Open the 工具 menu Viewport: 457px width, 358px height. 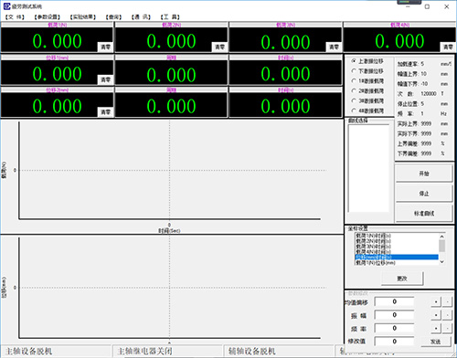(170, 17)
